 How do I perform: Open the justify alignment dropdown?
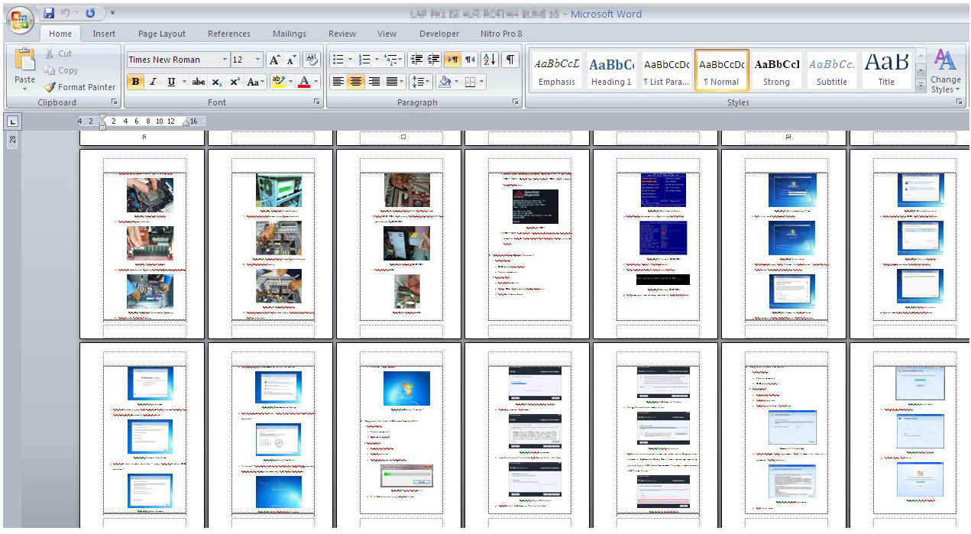[394, 82]
